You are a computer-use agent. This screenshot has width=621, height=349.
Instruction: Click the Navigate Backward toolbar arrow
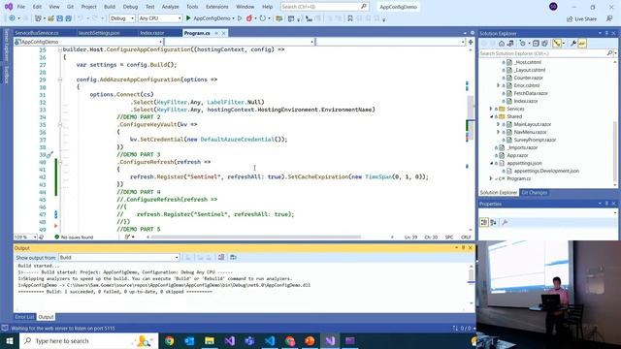click(12, 18)
